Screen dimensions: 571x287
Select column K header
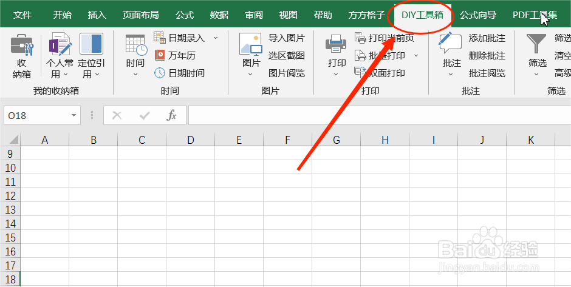[530, 140]
